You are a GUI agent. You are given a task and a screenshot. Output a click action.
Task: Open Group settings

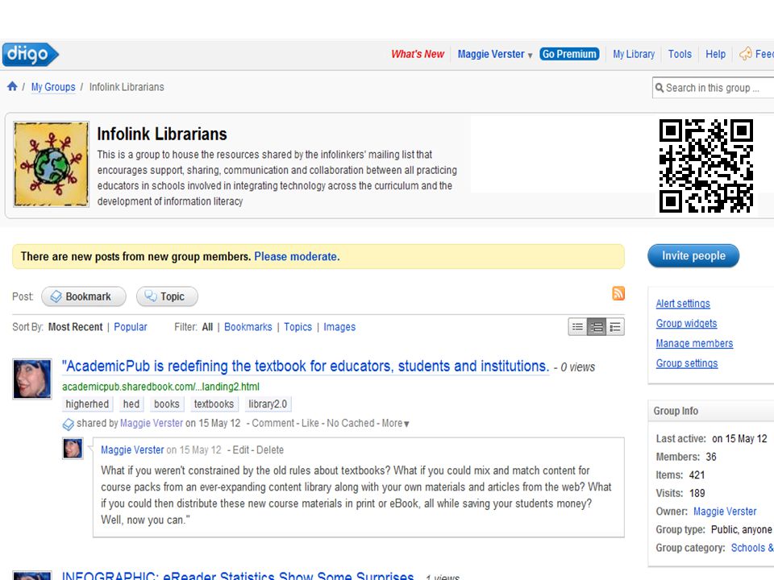(687, 363)
